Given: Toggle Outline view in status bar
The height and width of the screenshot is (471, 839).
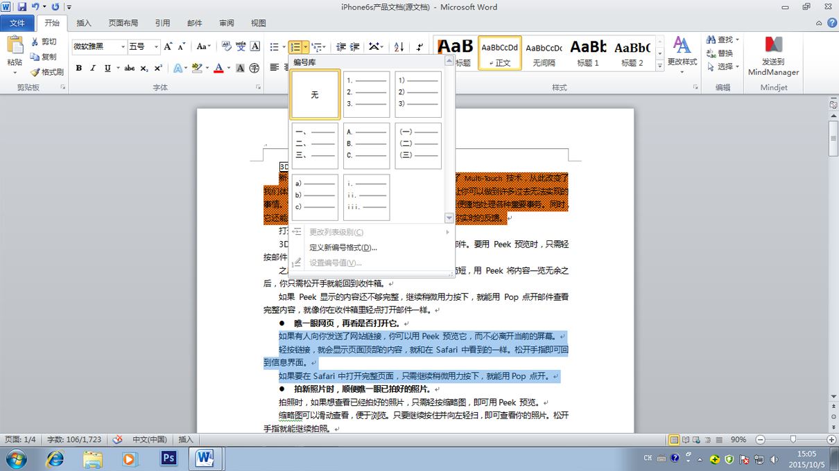Looking at the screenshot, I should coord(708,440).
